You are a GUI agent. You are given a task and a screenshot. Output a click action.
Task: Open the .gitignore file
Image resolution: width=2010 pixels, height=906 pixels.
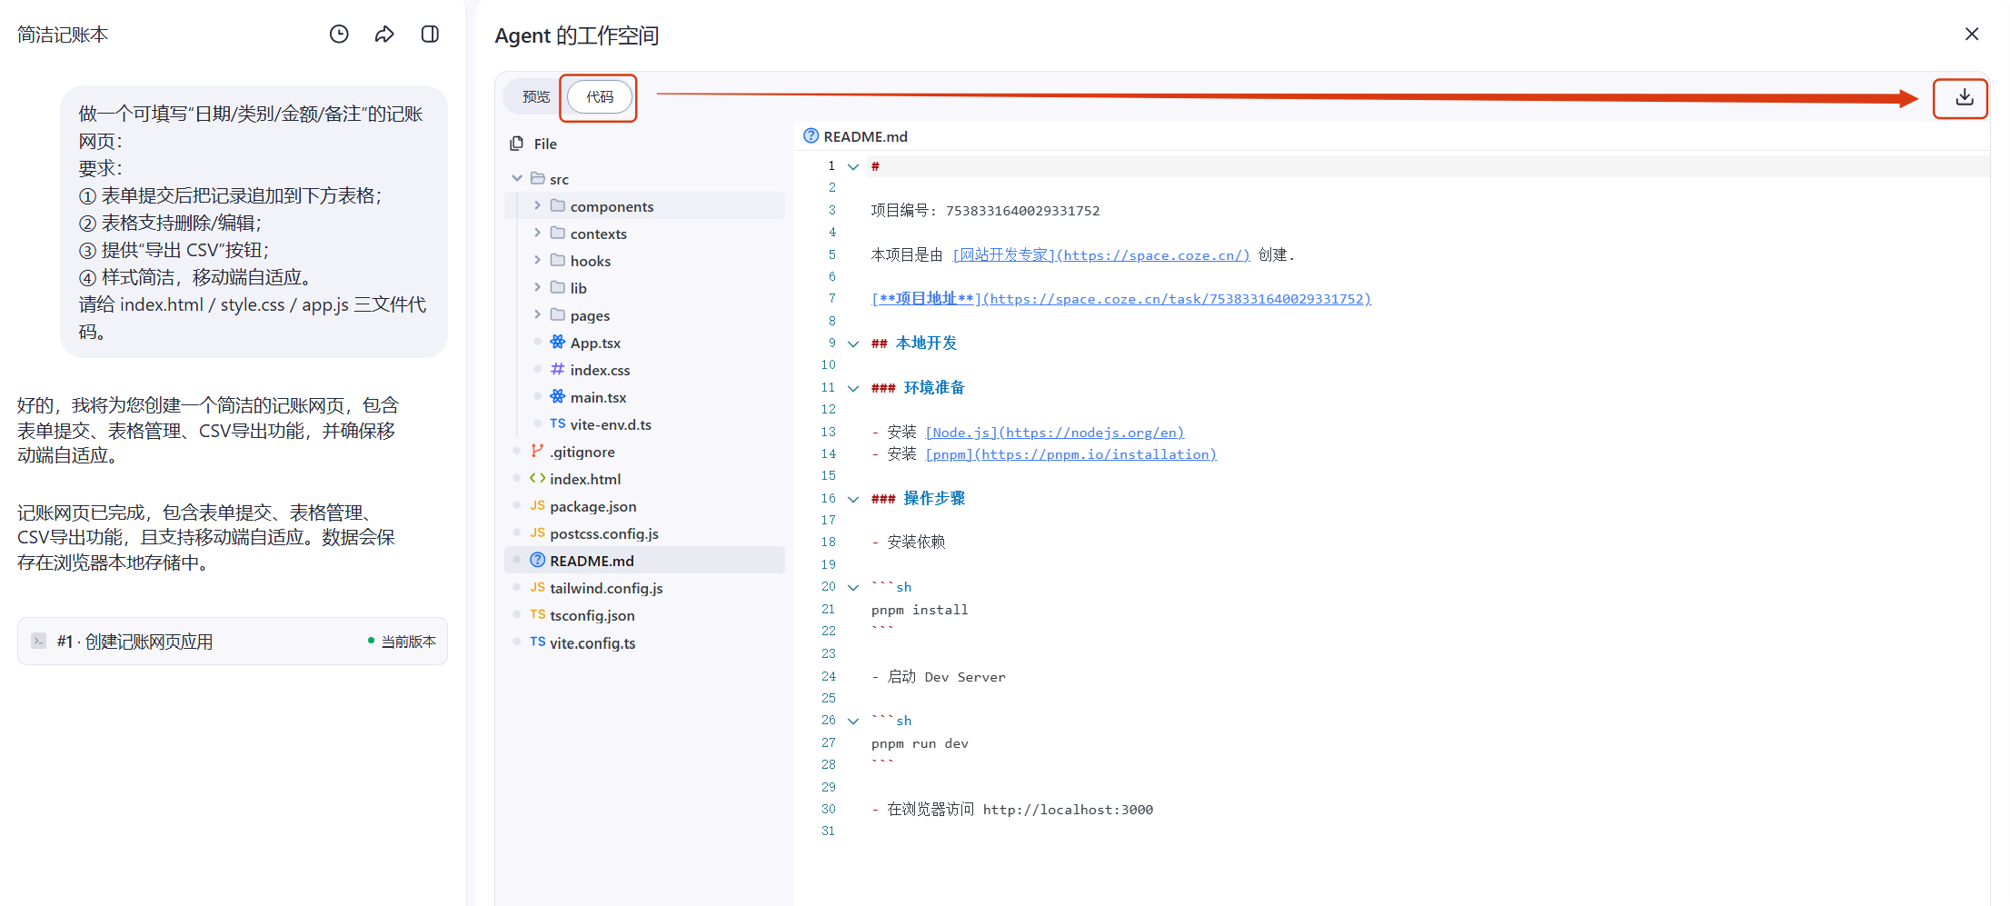582,452
